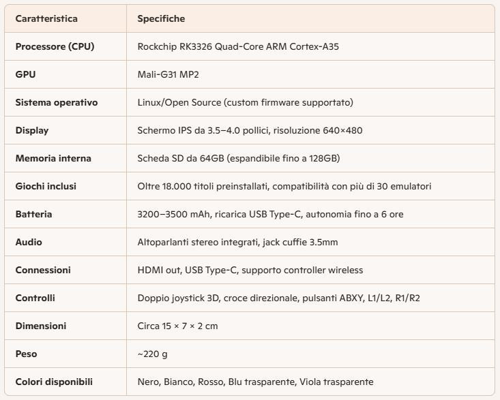
Task: Select the Memoria interna label
Action: coord(53,158)
